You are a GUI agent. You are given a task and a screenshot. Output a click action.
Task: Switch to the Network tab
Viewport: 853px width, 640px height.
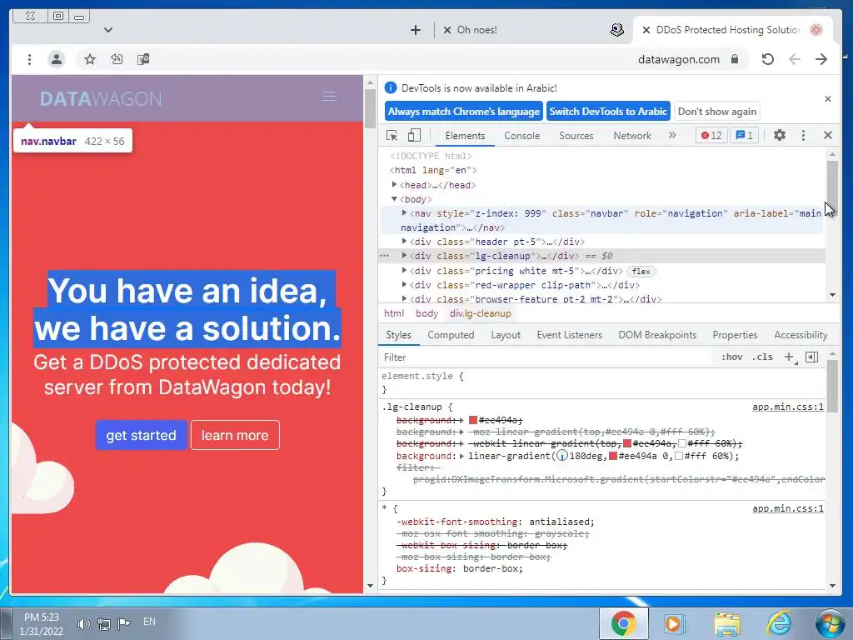coord(632,136)
